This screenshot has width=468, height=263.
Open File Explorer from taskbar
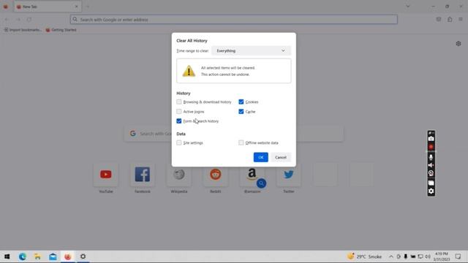(37, 256)
